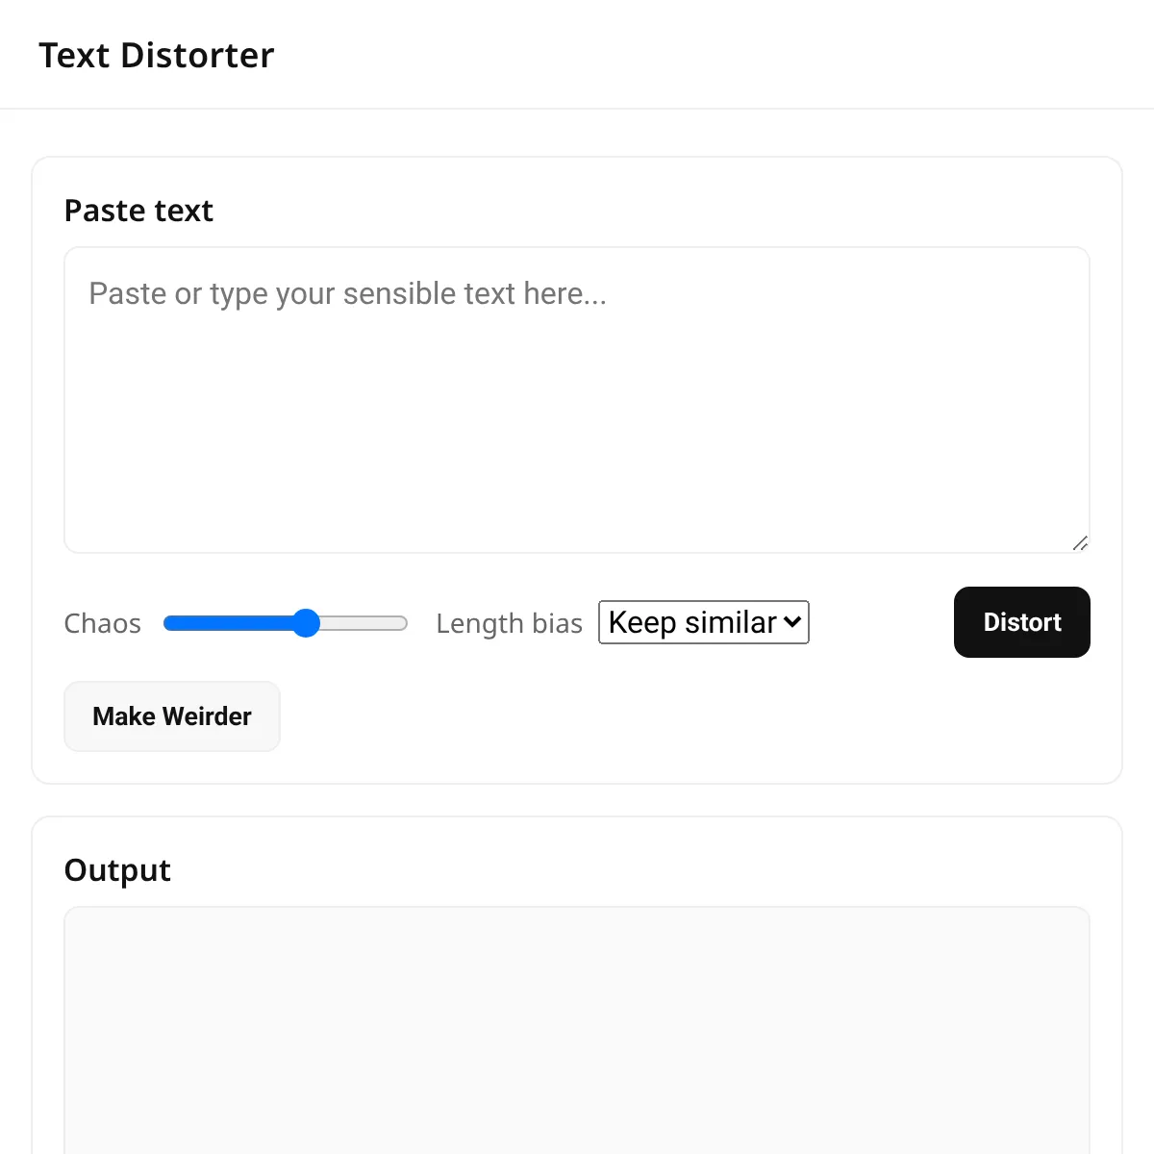Set Chaos slider to its maximum end
The height and width of the screenshot is (1154, 1154).
[405, 623]
